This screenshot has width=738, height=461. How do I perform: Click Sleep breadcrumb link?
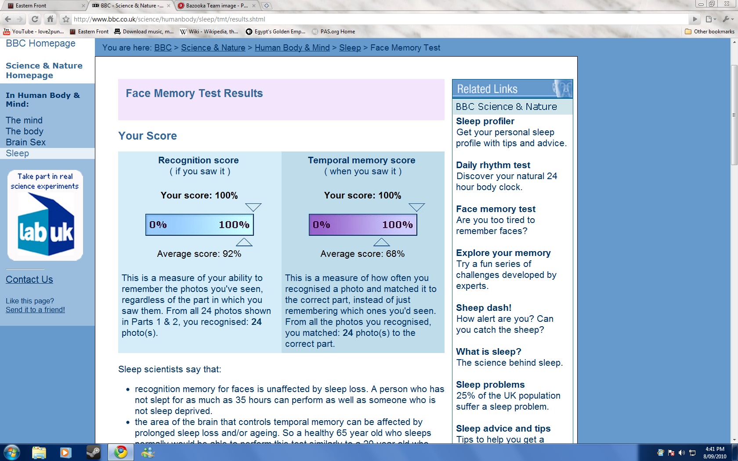tap(350, 48)
